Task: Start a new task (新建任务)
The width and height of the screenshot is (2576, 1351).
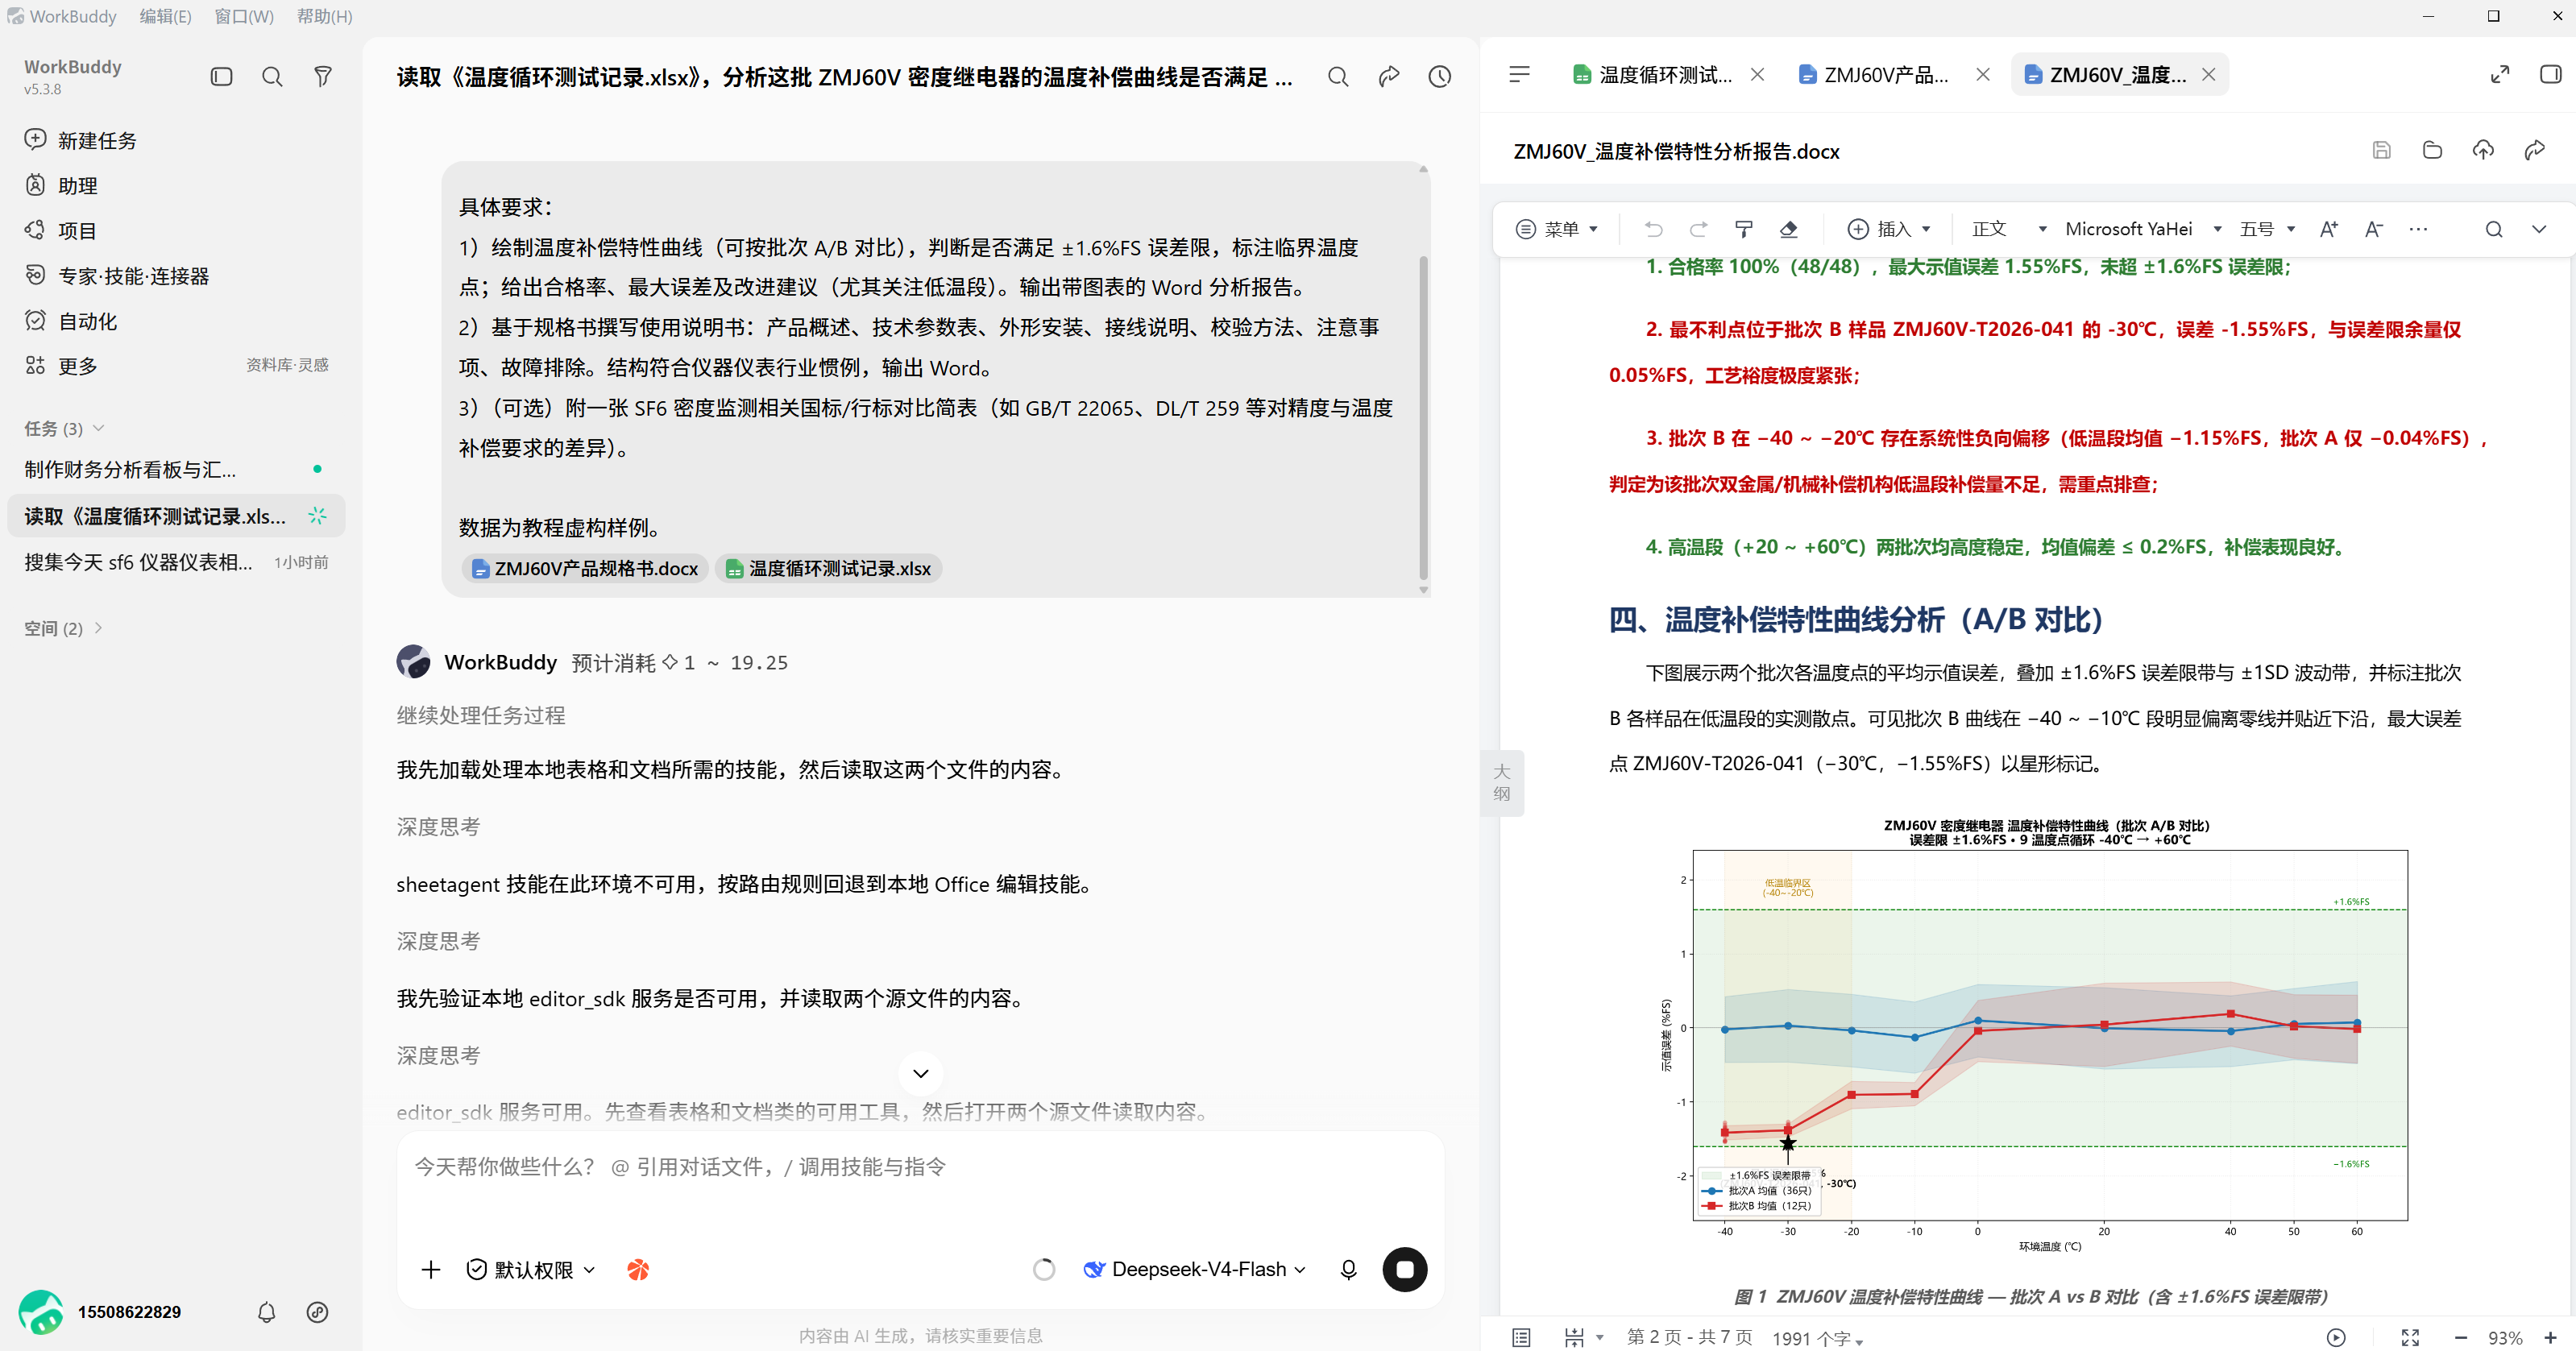Action: tap(80, 140)
